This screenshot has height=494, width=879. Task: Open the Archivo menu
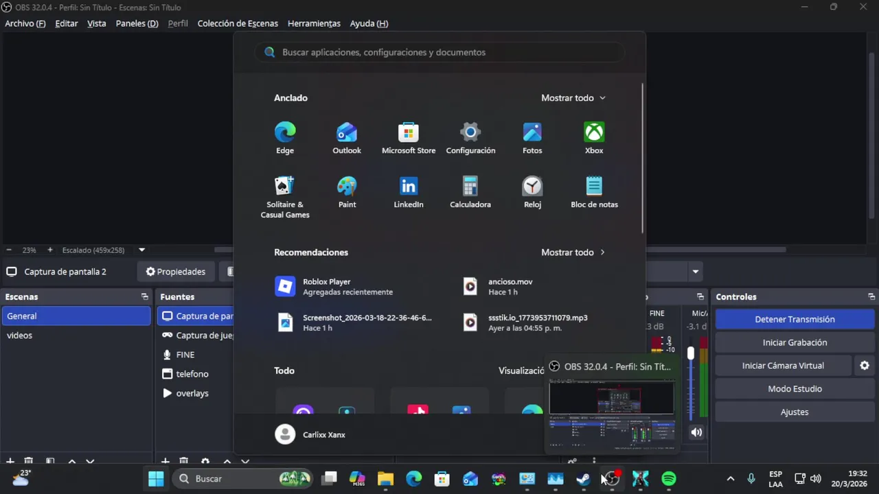pyautogui.click(x=25, y=23)
